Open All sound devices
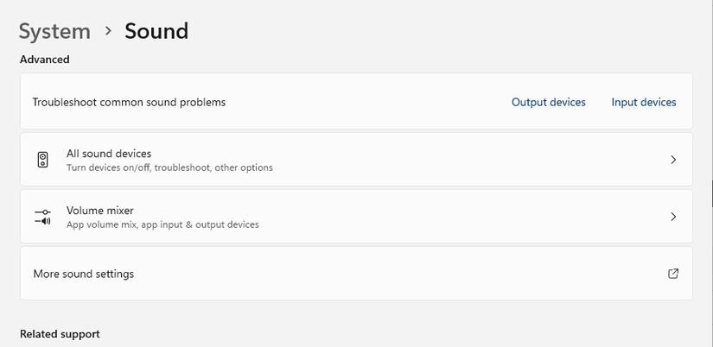This screenshot has height=347, width=713. (109, 154)
